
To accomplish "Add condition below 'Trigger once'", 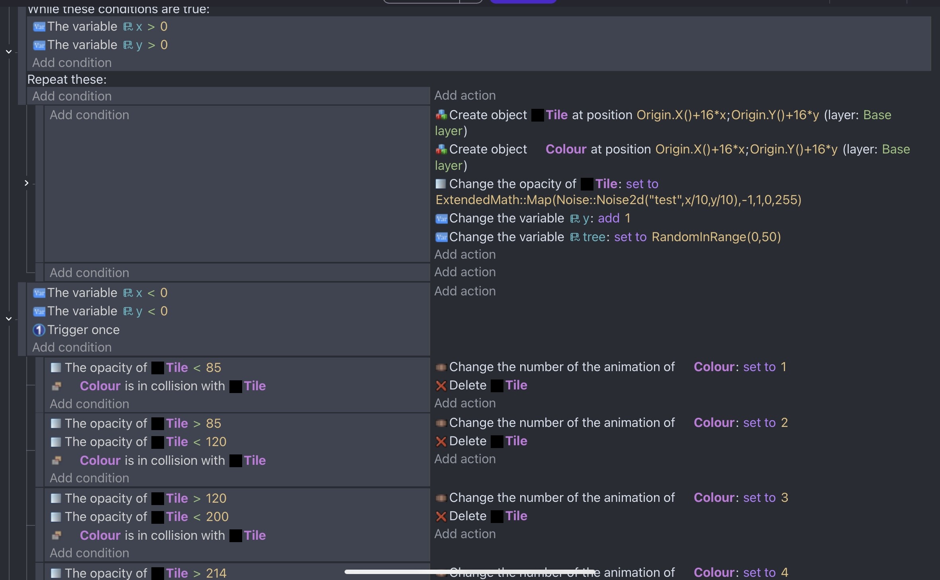I will (x=72, y=347).
